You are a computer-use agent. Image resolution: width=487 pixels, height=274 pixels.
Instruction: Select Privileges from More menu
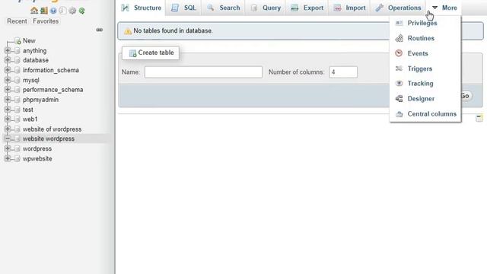click(422, 23)
